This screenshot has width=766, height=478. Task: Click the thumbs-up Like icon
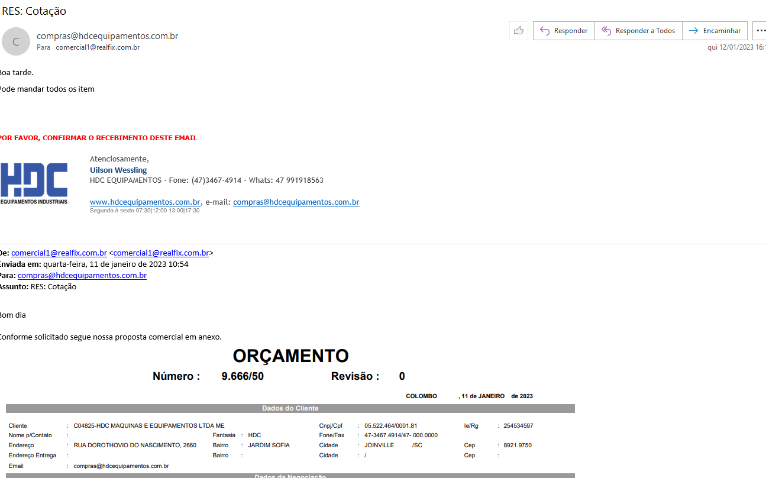519,31
